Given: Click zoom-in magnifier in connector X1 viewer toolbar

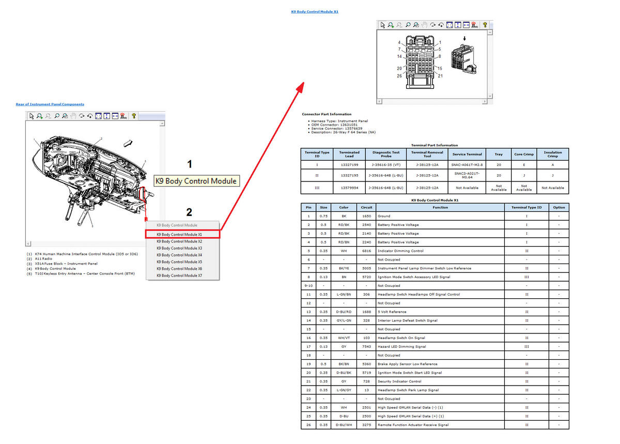Looking at the screenshot, I should coord(391,25).
